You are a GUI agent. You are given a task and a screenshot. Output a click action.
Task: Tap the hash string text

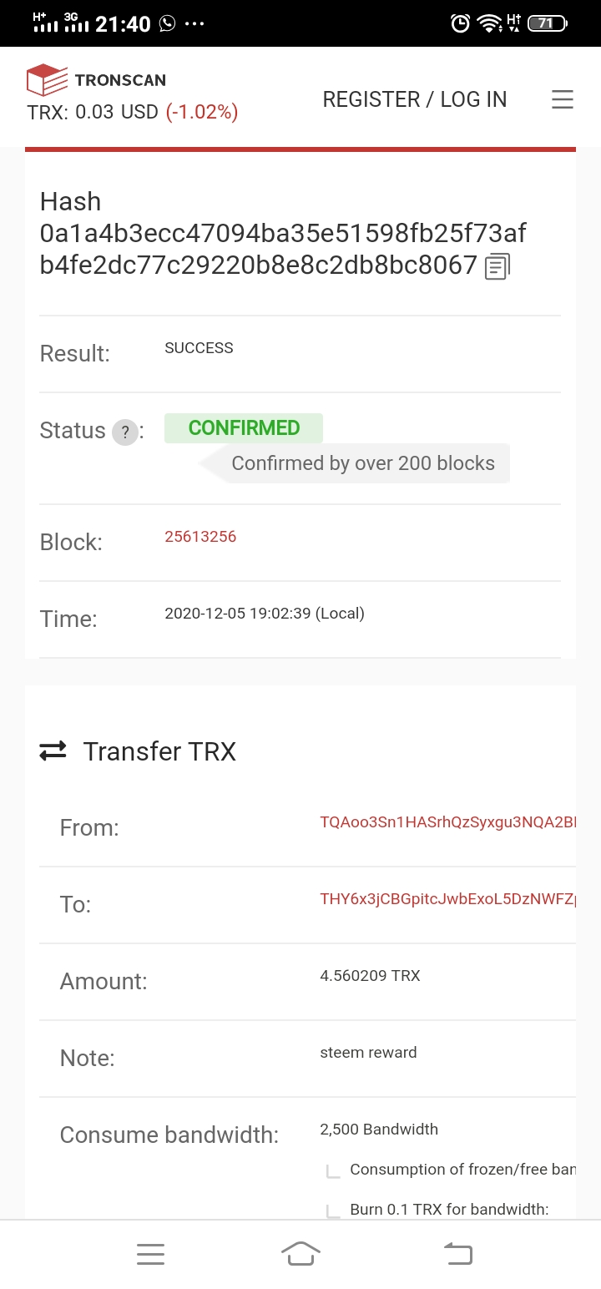coord(283,249)
